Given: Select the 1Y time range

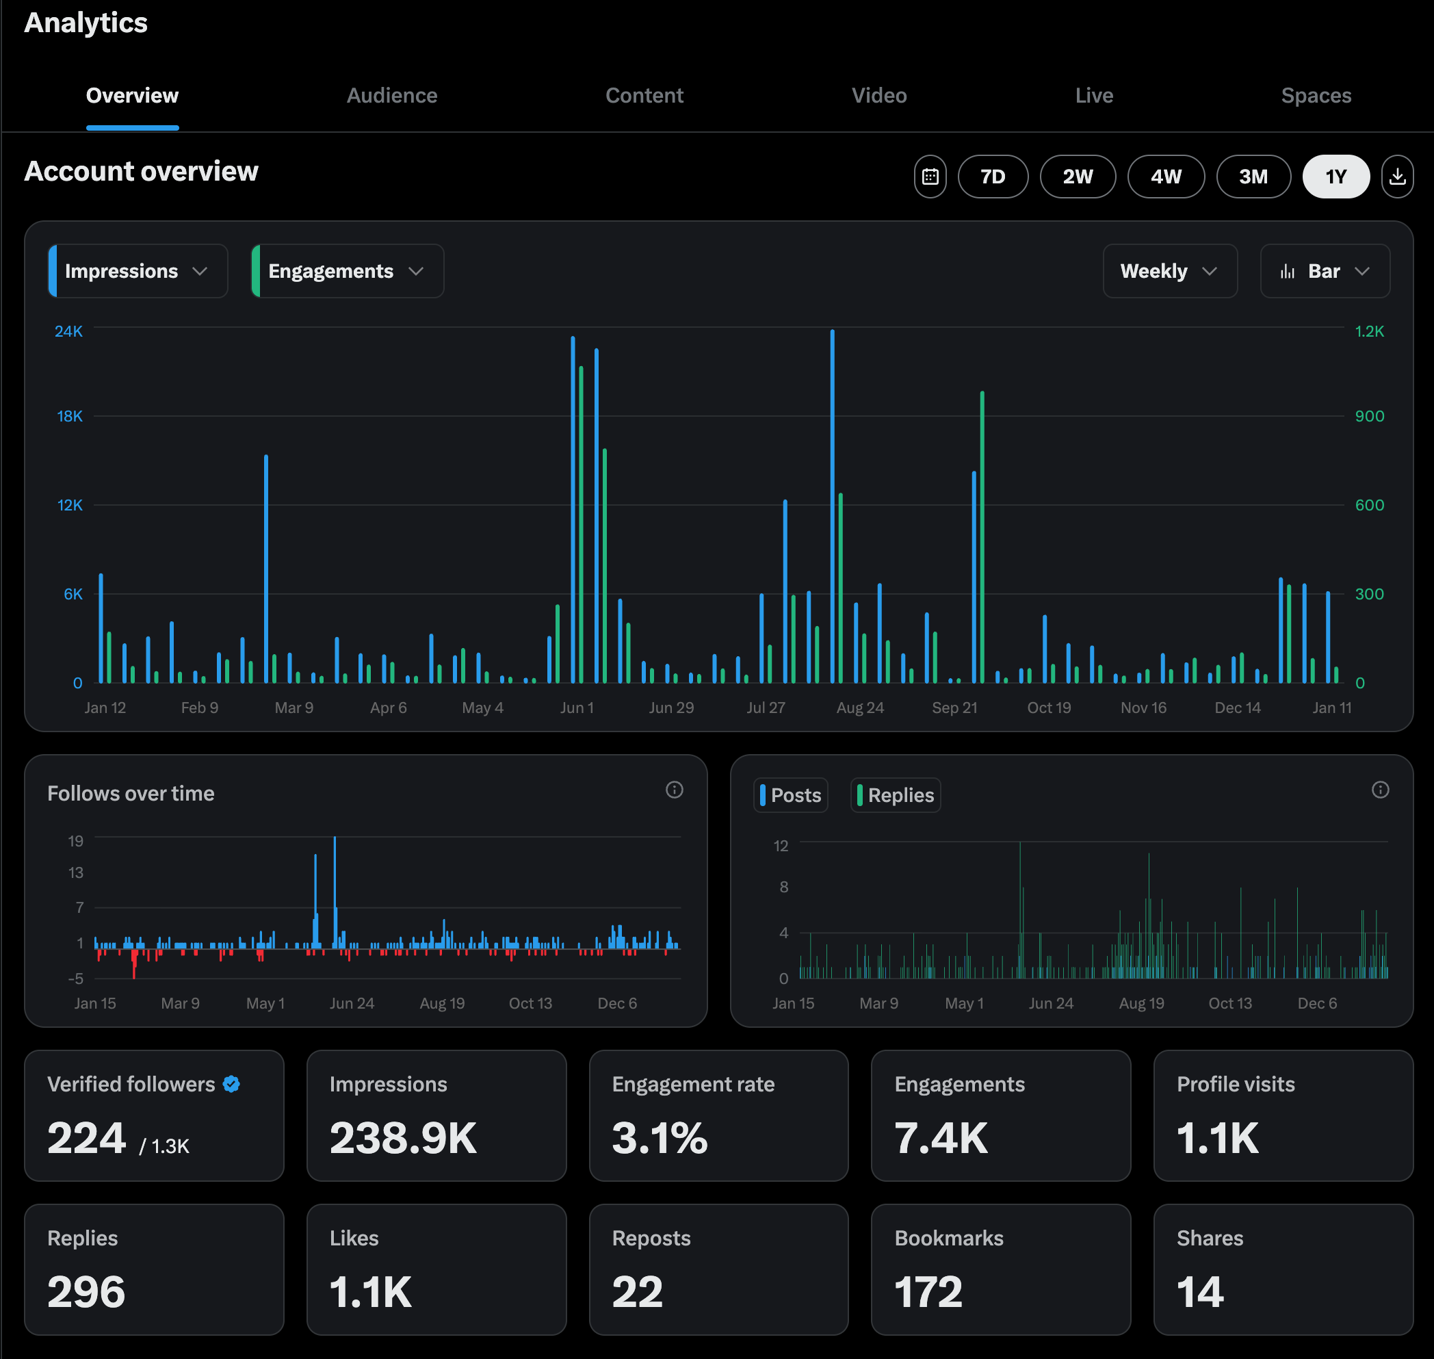Looking at the screenshot, I should click(1336, 176).
